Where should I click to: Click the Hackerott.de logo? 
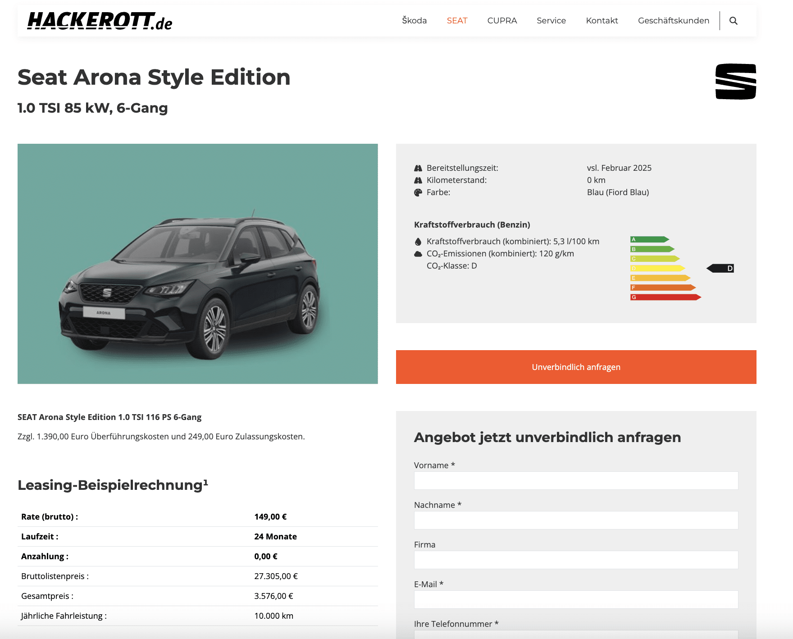click(100, 21)
